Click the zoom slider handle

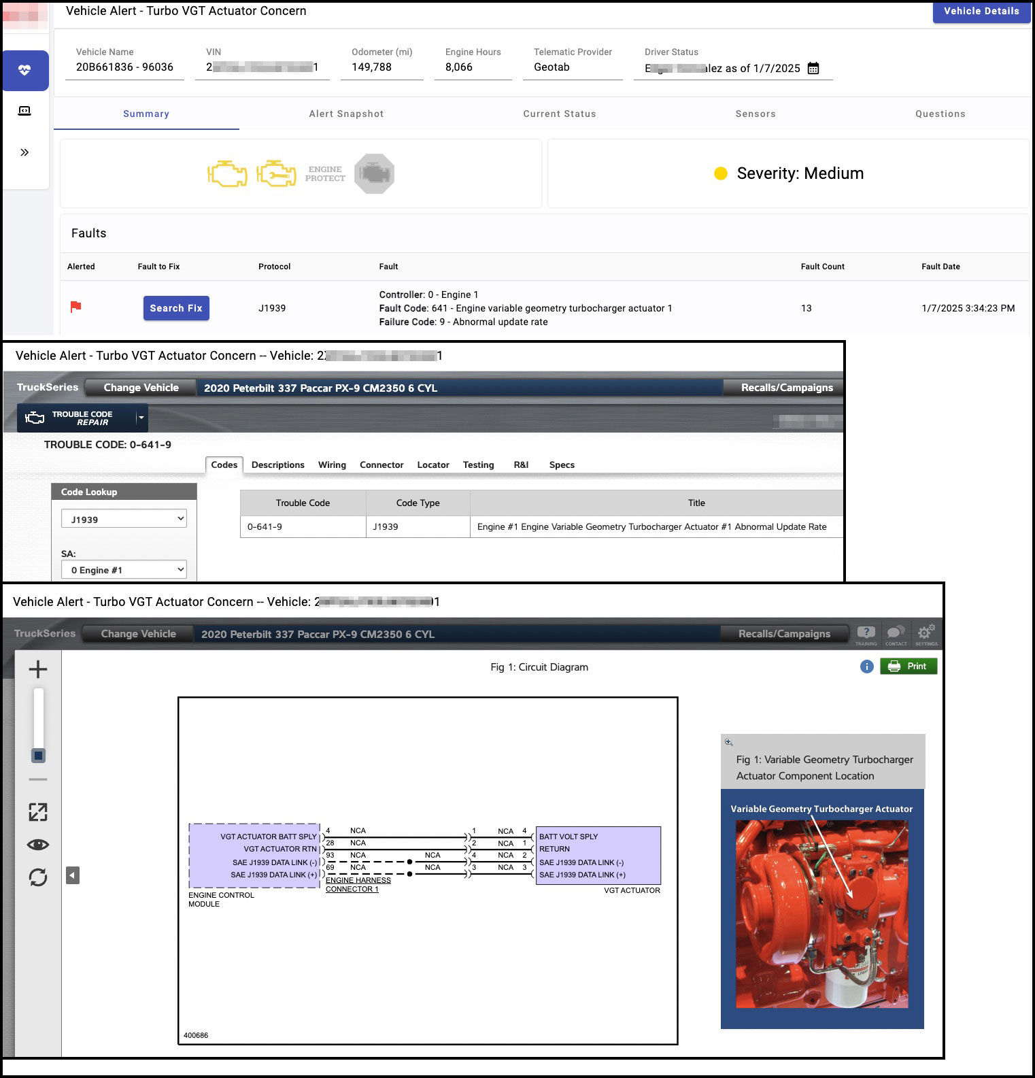(39, 756)
